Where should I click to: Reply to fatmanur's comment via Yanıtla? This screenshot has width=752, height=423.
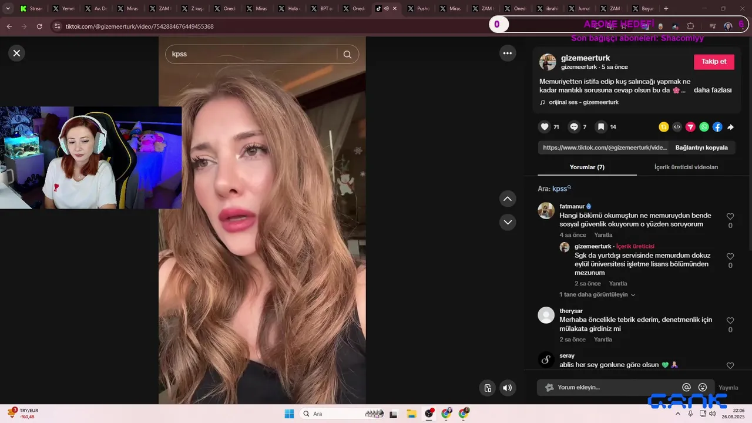coord(603,235)
